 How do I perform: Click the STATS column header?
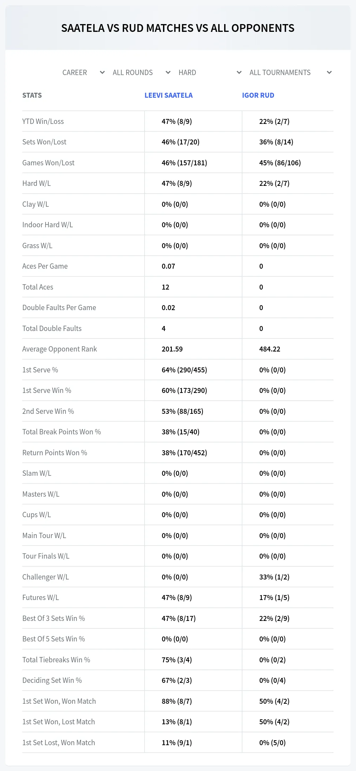(32, 95)
